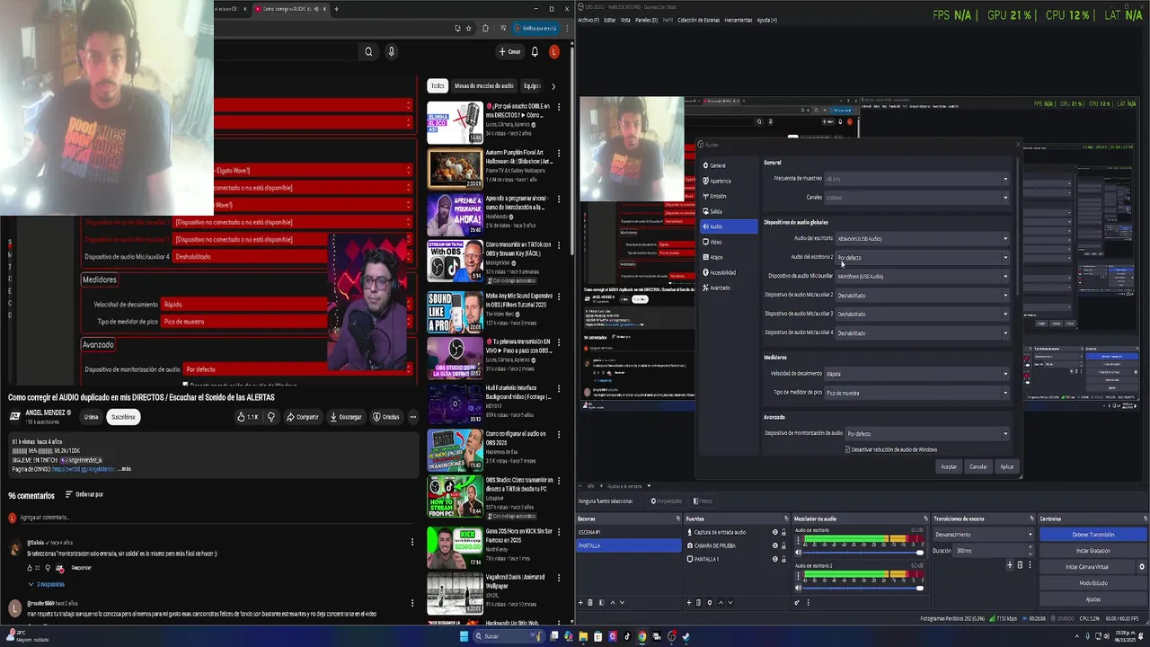Open the Herramientas menu in OBS

pos(739,20)
